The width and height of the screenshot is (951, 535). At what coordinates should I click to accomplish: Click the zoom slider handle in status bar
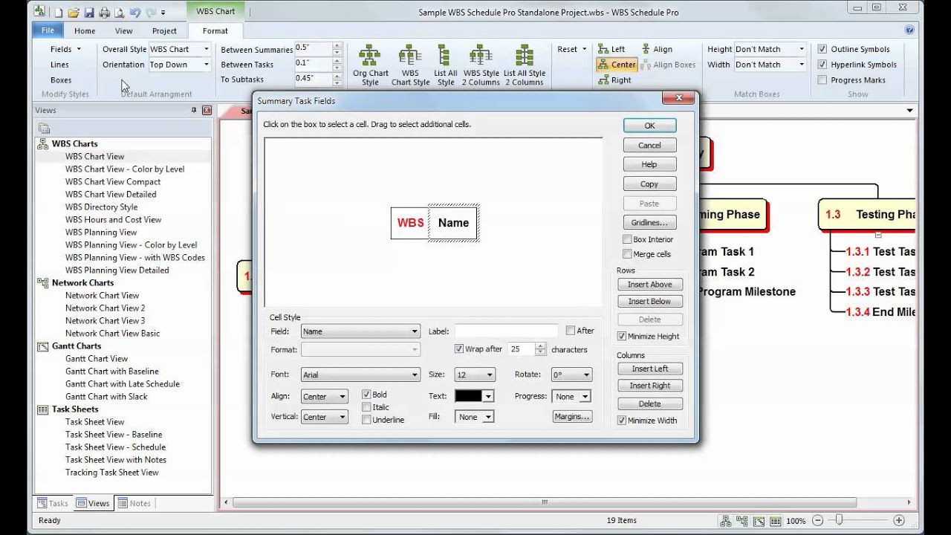[x=839, y=521]
